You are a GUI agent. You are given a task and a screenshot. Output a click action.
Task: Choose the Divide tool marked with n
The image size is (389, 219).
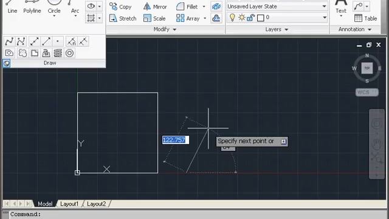point(72,41)
